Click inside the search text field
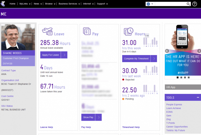This screenshot has width=201, height=135. [x=170, y=4]
